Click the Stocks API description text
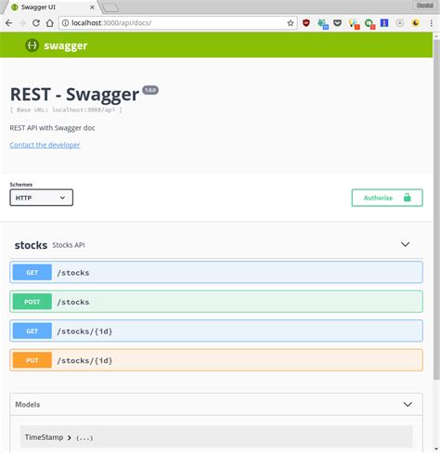The width and height of the screenshot is (440, 453). (x=69, y=245)
